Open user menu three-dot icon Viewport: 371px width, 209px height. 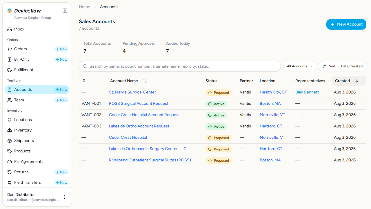65,197
